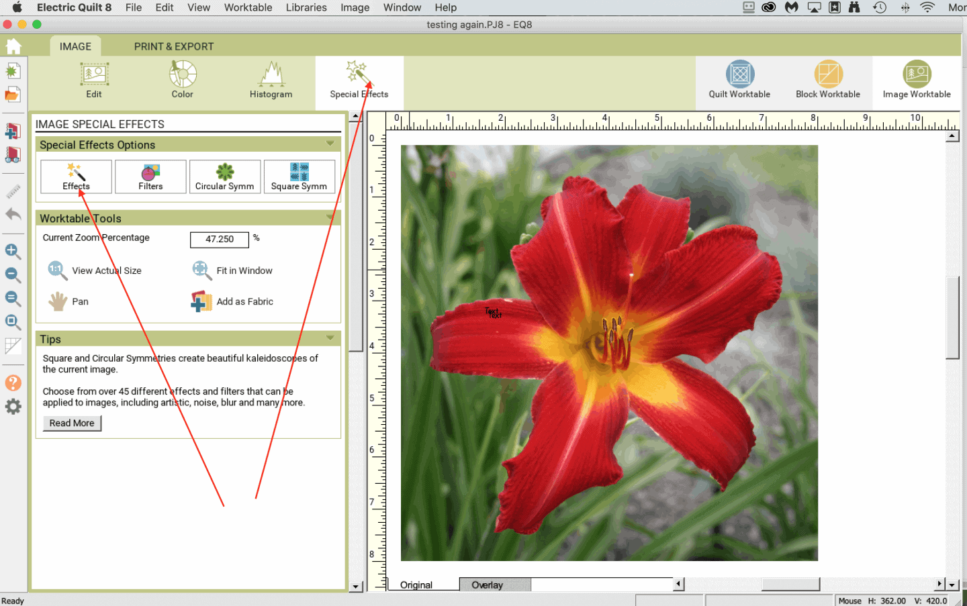Open Help with the orange question mark
Image resolution: width=967 pixels, height=606 pixels.
pyautogui.click(x=13, y=383)
